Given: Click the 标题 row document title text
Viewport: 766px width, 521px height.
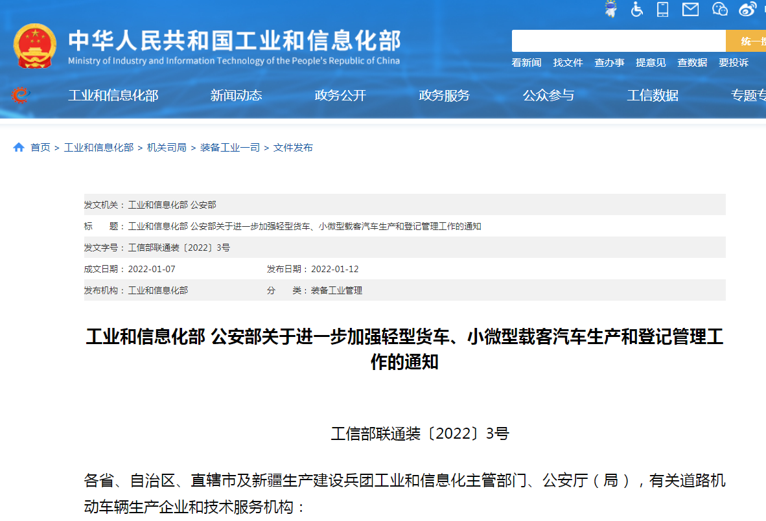Looking at the screenshot, I should 305,226.
